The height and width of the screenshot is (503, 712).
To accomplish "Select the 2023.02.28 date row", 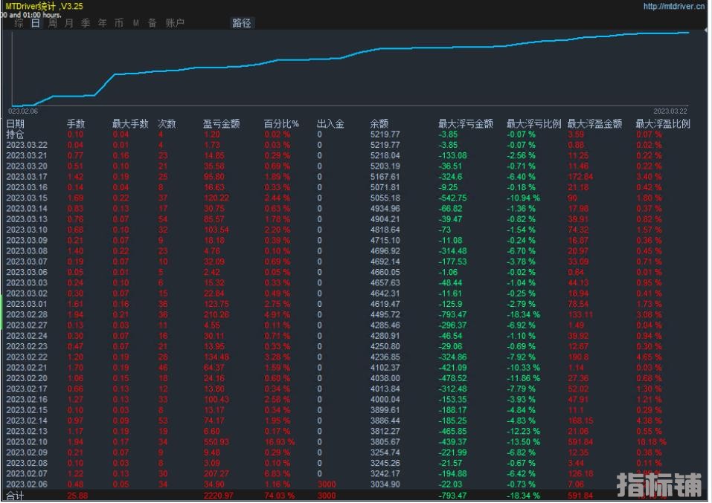I will (x=27, y=315).
